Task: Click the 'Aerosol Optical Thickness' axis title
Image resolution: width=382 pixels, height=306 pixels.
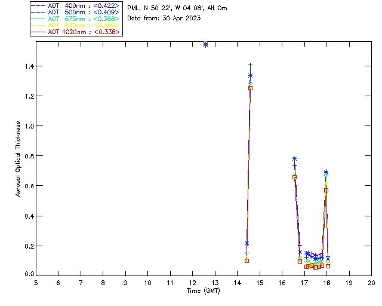Action: (x=18, y=159)
